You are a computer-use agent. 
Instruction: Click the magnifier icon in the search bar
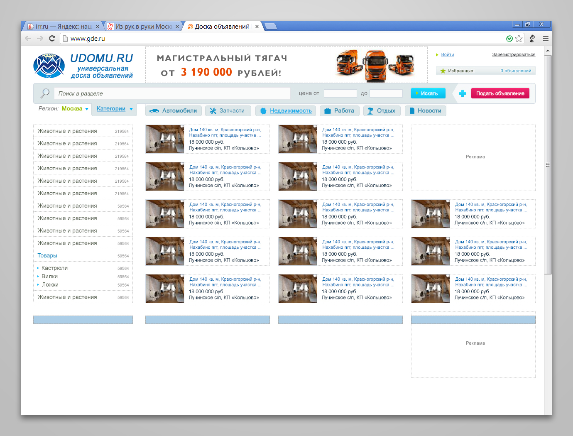click(x=45, y=93)
